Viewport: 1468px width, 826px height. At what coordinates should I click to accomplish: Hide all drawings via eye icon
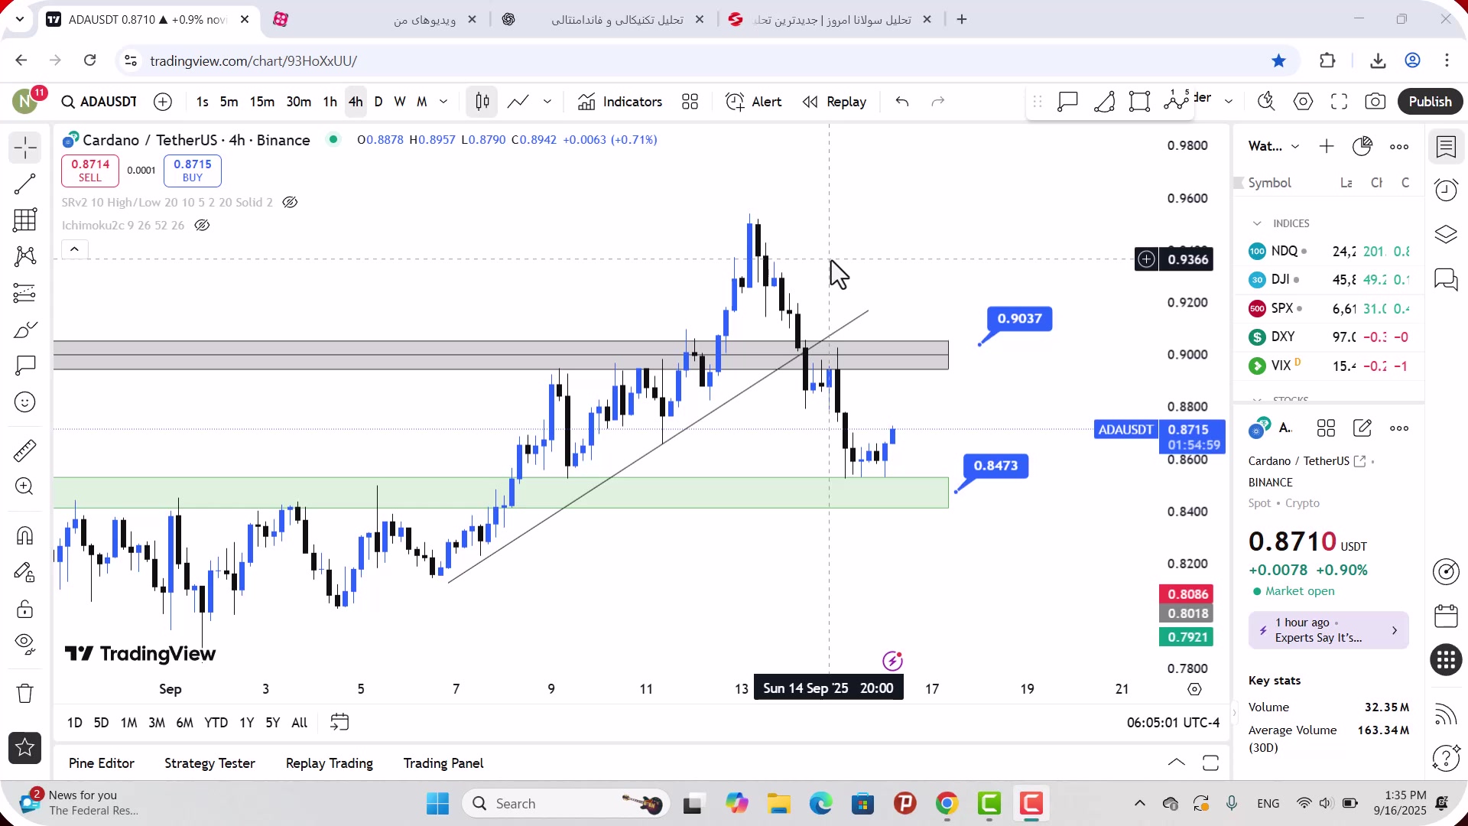25,645
